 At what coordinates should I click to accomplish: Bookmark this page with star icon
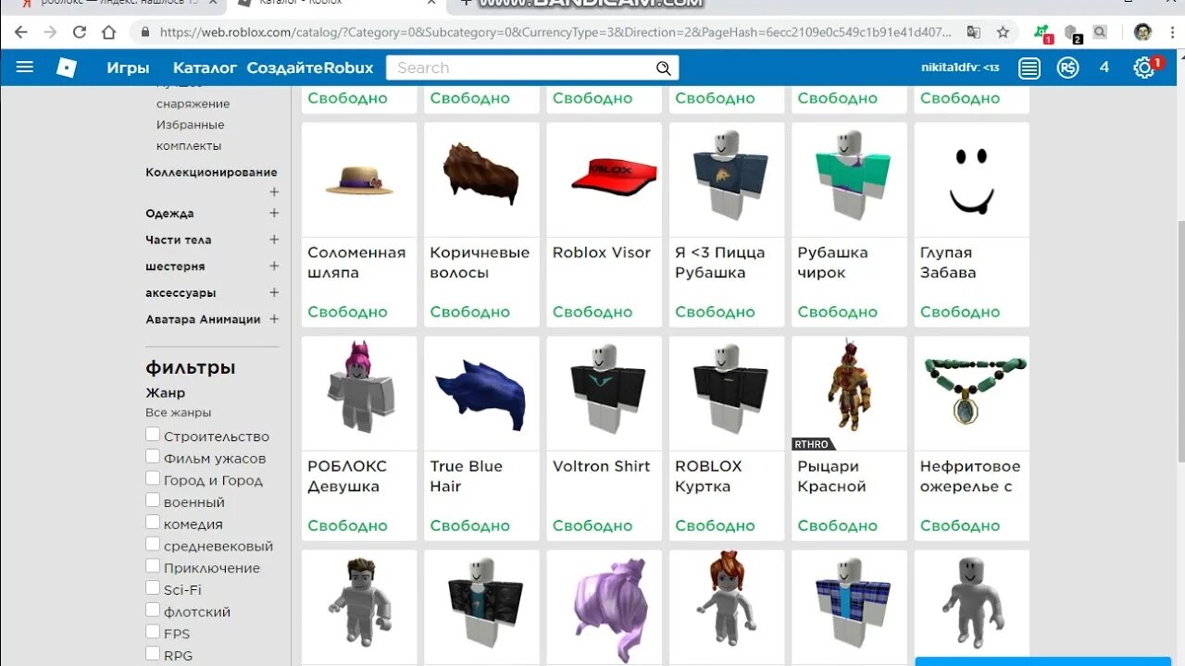pyautogui.click(x=1003, y=32)
